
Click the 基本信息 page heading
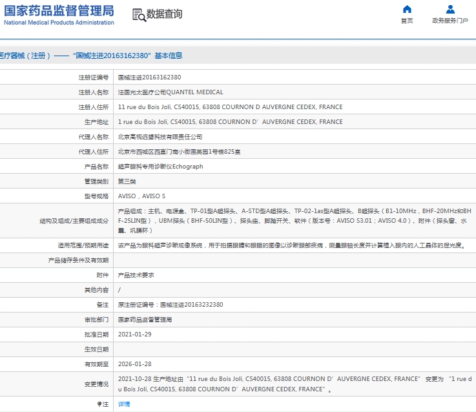click(x=169, y=56)
